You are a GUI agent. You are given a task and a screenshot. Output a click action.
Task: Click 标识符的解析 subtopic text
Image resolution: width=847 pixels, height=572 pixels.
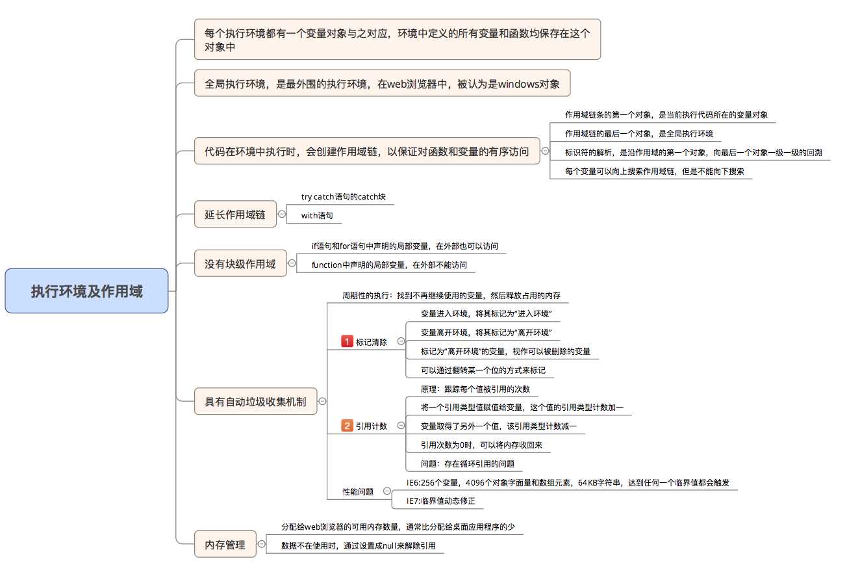pos(693,153)
